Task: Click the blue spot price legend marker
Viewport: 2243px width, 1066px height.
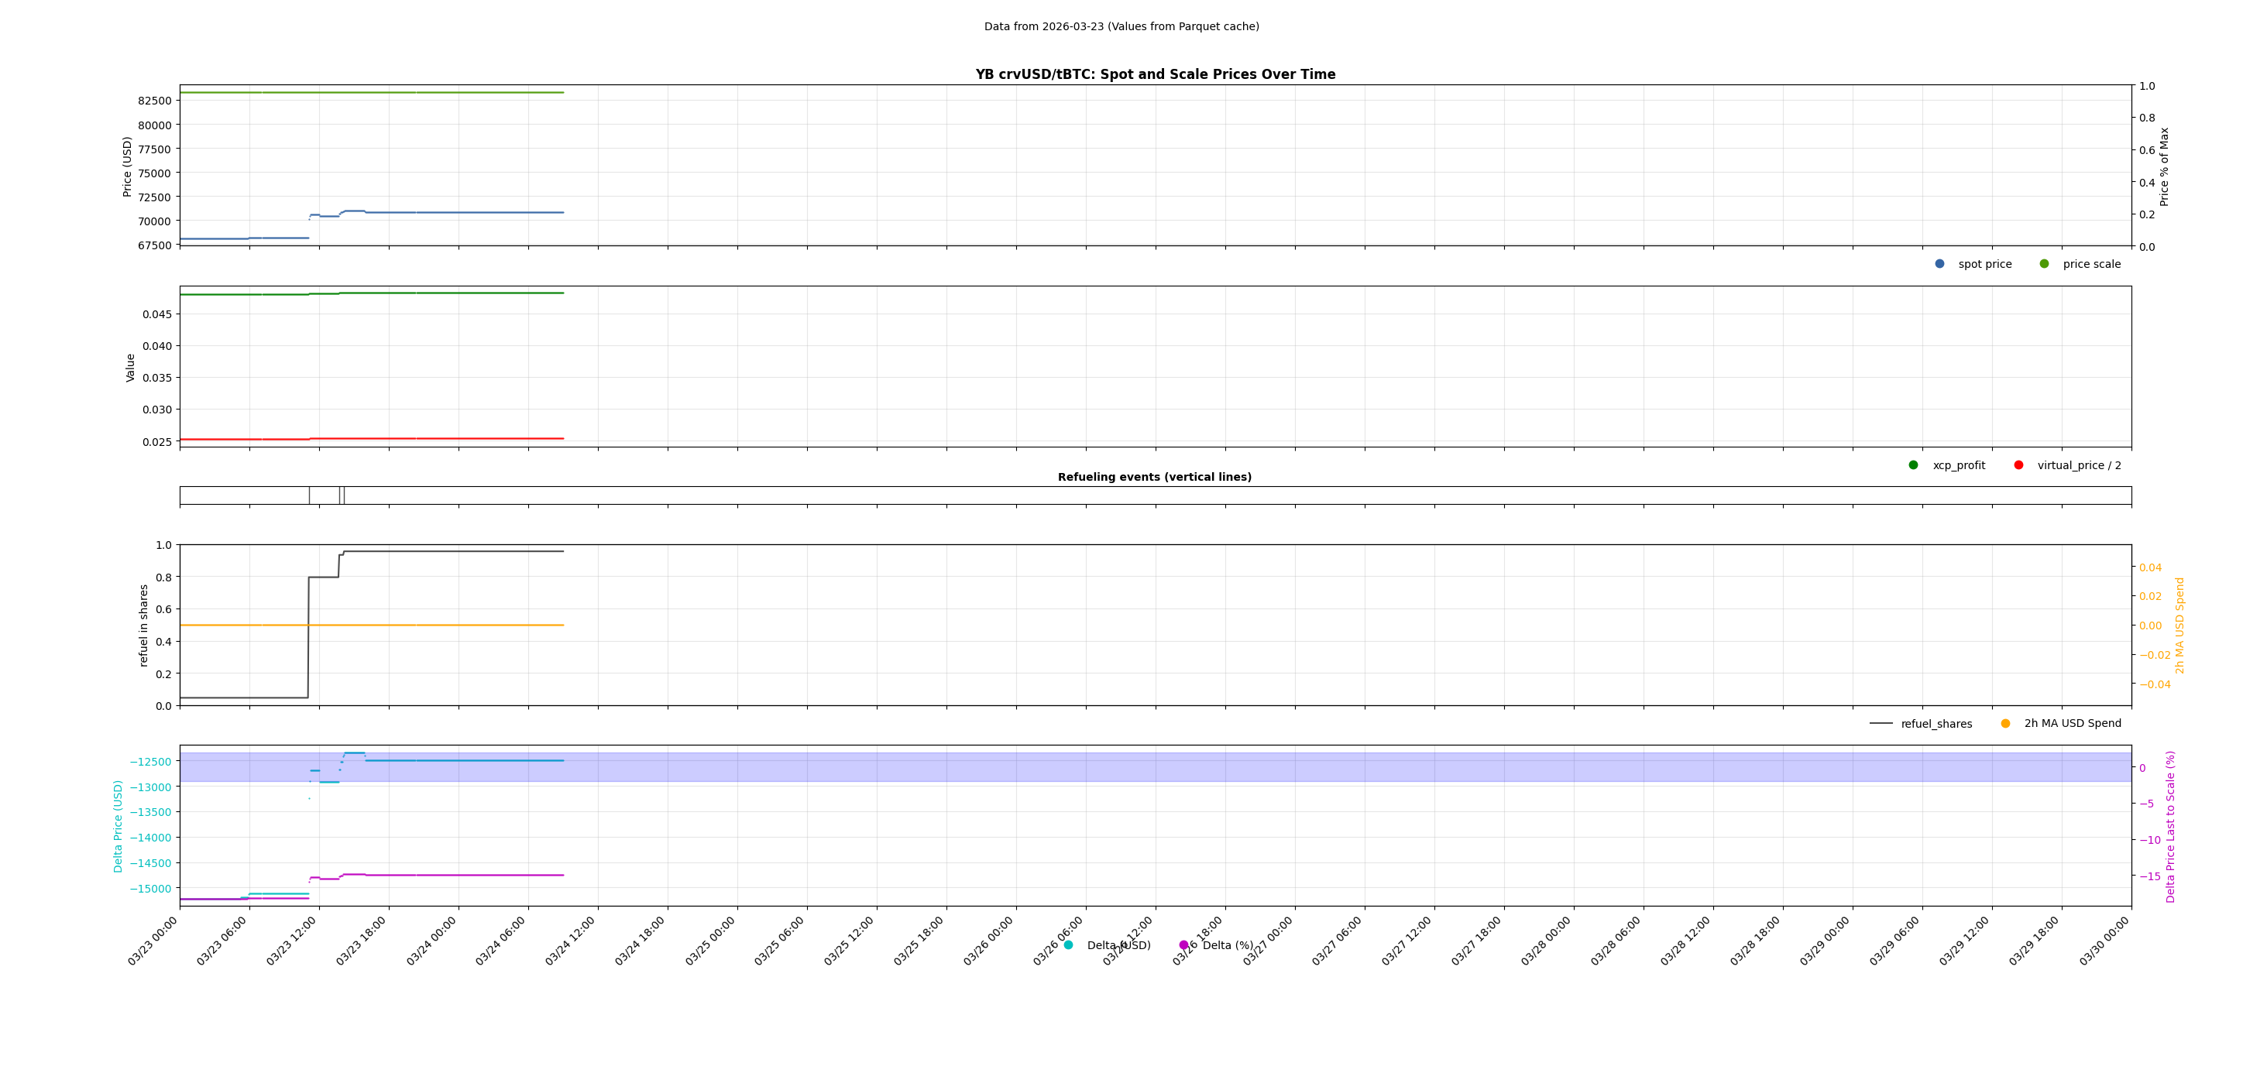Action: pyautogui.click(x=1939, y=264)
